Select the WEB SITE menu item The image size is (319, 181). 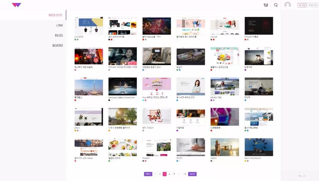[55, 15]
